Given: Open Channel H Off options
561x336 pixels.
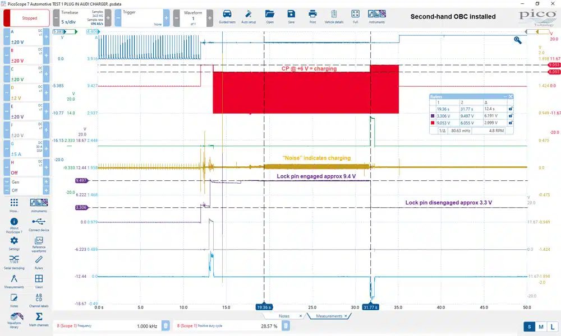Looking at the screenshot, I should click(x=26, y=167).
